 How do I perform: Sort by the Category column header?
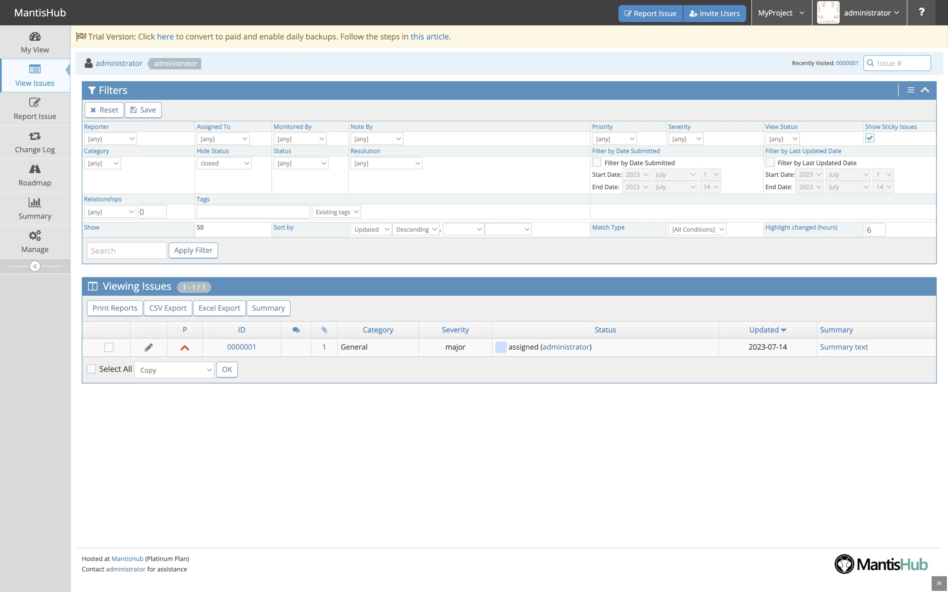pyautogui.click(x=378, y=330)
